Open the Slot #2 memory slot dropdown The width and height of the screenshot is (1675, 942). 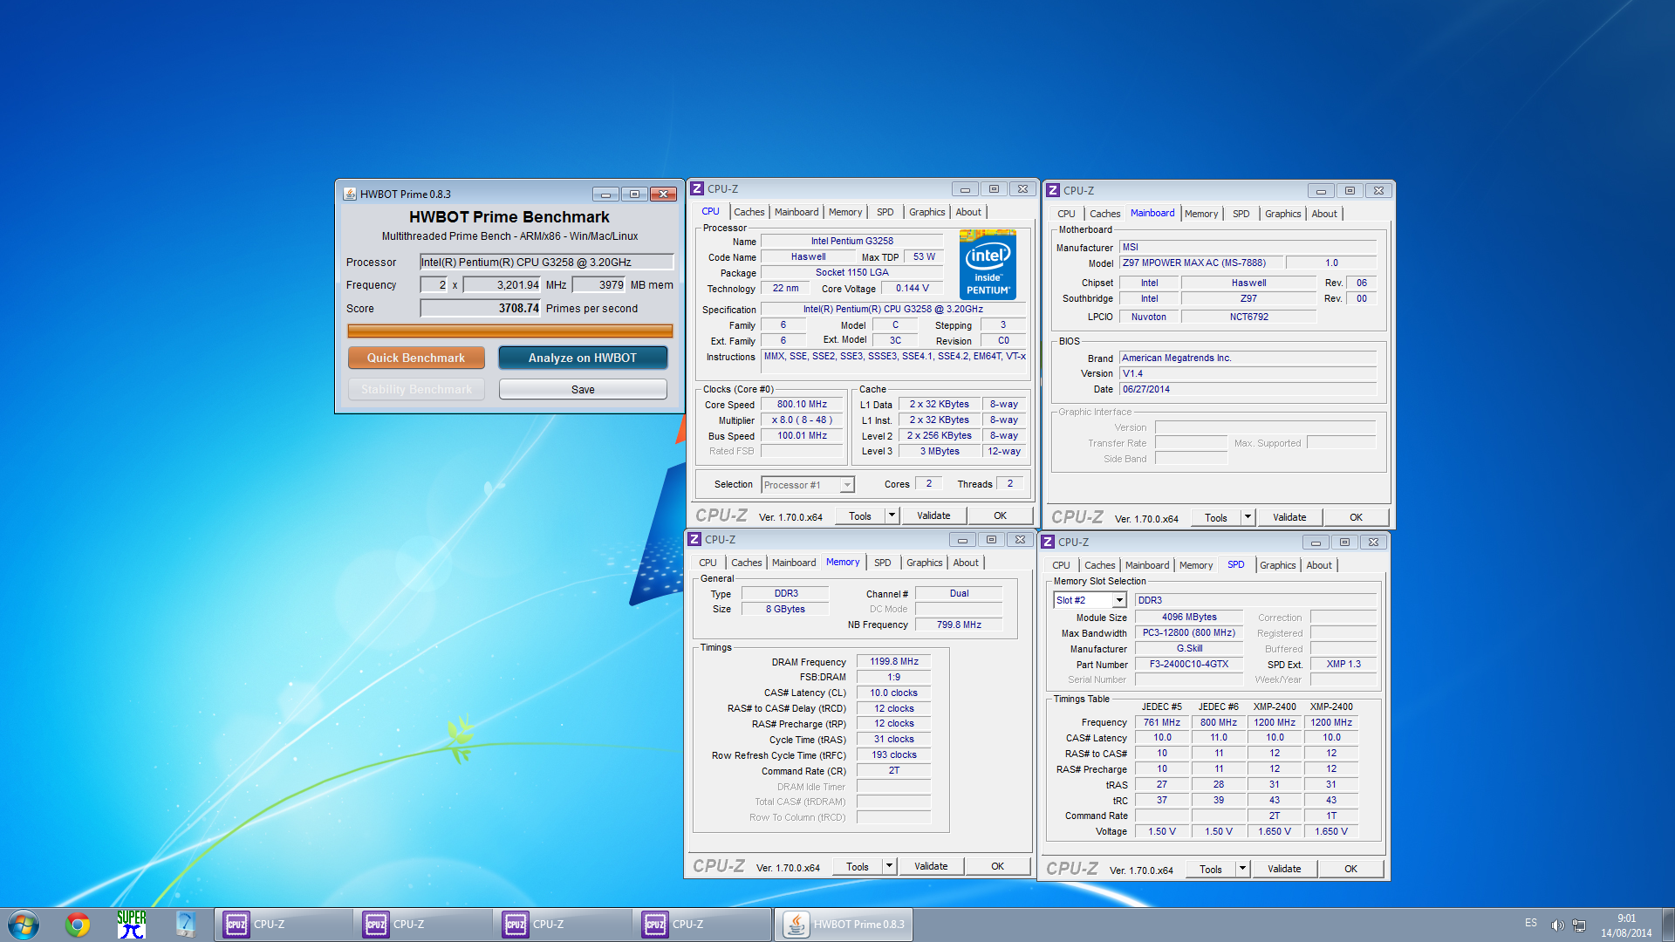1119,600
